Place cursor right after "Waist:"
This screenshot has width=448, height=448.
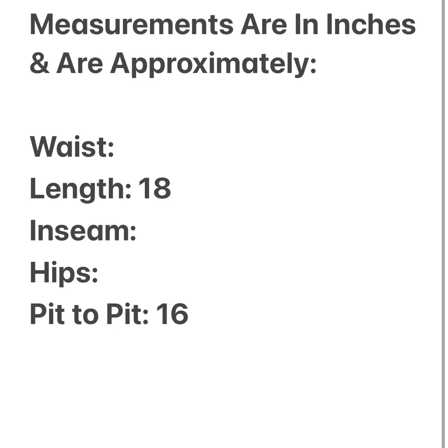click(x=115, y=147)
